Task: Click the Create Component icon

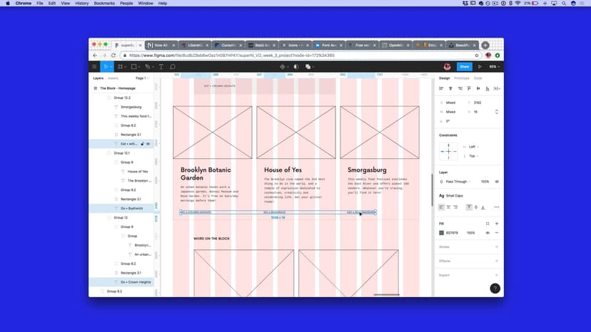Action: 283,67
